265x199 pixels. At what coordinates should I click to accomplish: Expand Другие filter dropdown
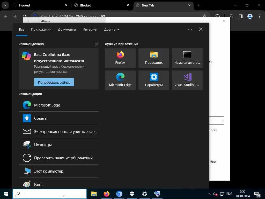point(112,30)
